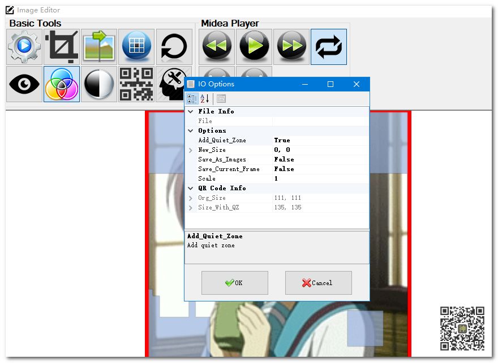
Task: Confirm with the OK button
Action: click(235, 283)
